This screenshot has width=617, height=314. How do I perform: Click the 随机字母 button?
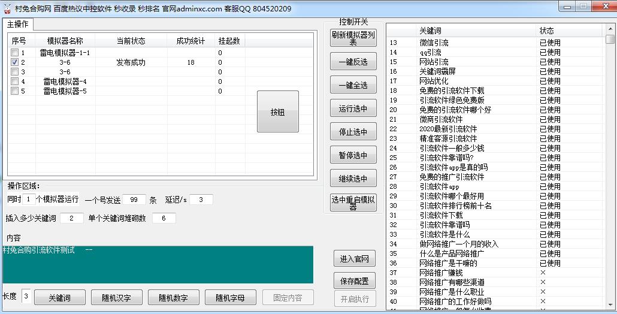click(230, 297)
